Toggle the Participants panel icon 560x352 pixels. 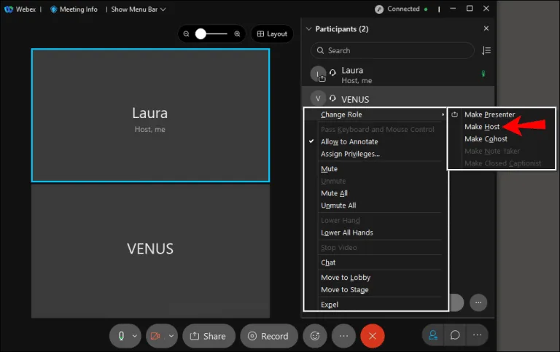coord(433,335)
